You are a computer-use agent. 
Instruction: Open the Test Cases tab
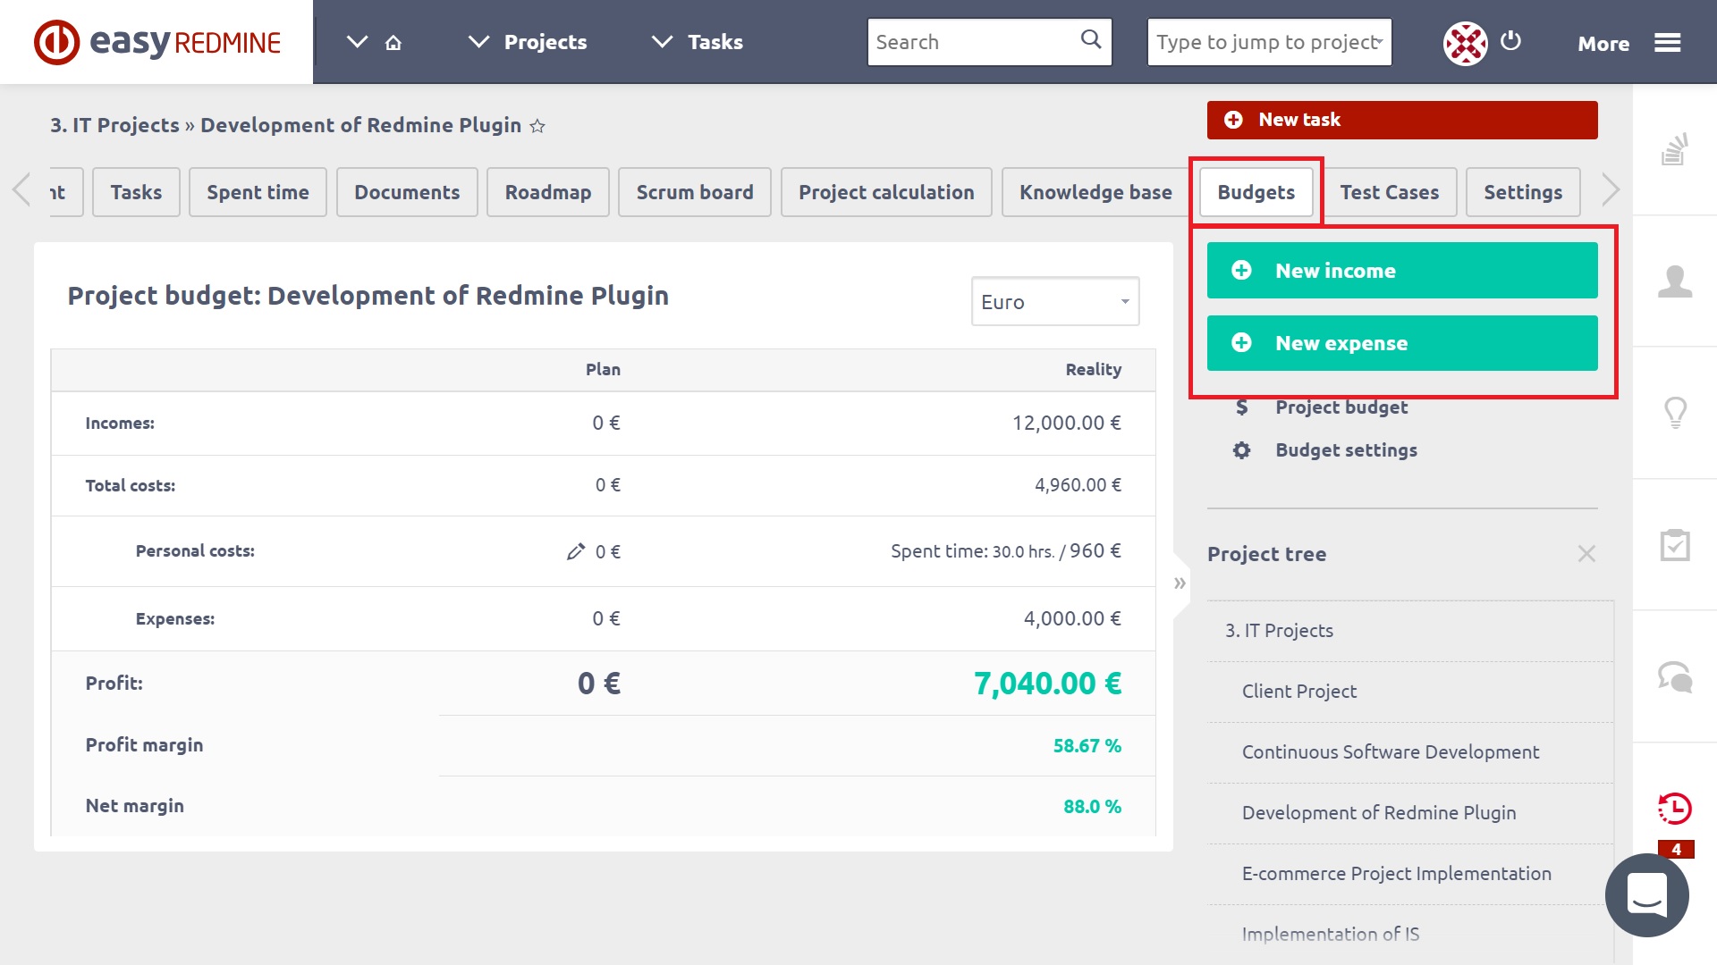[x=1390, y=192]
